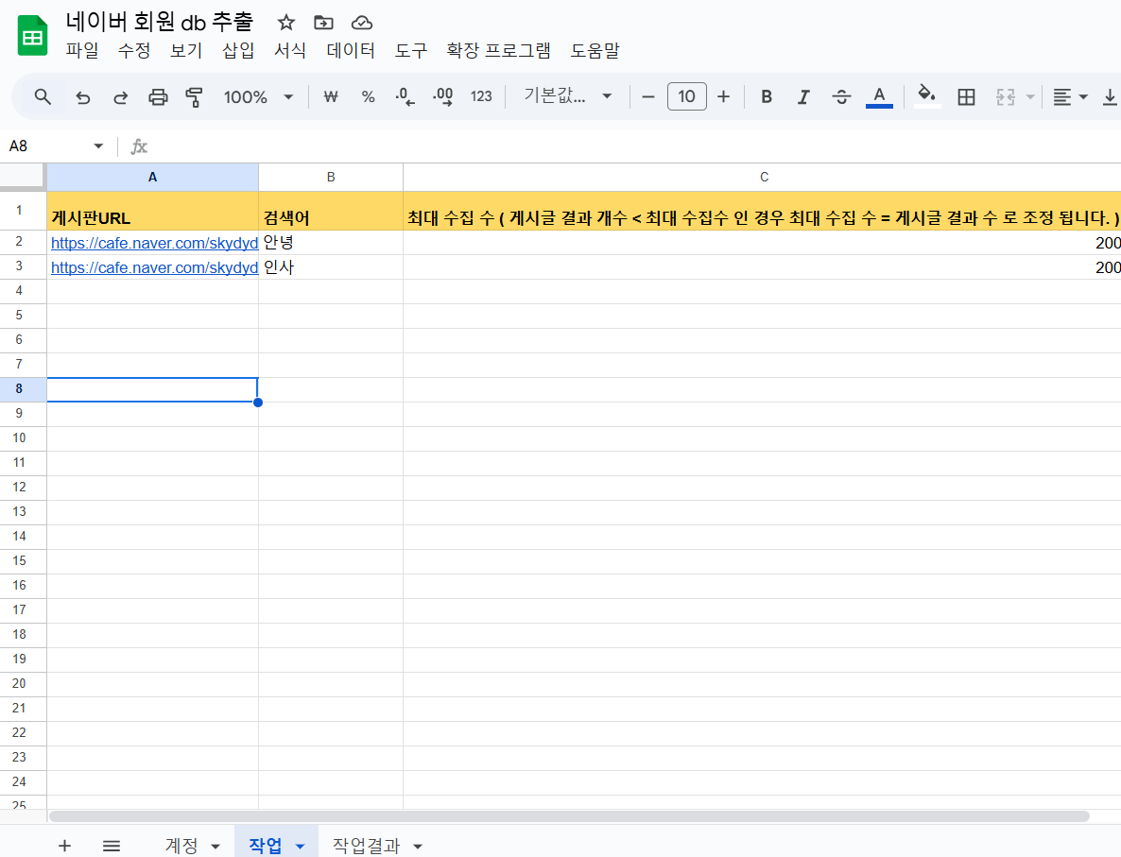Format as Korean won currency

pyautogui.click(x=330, y=96)
